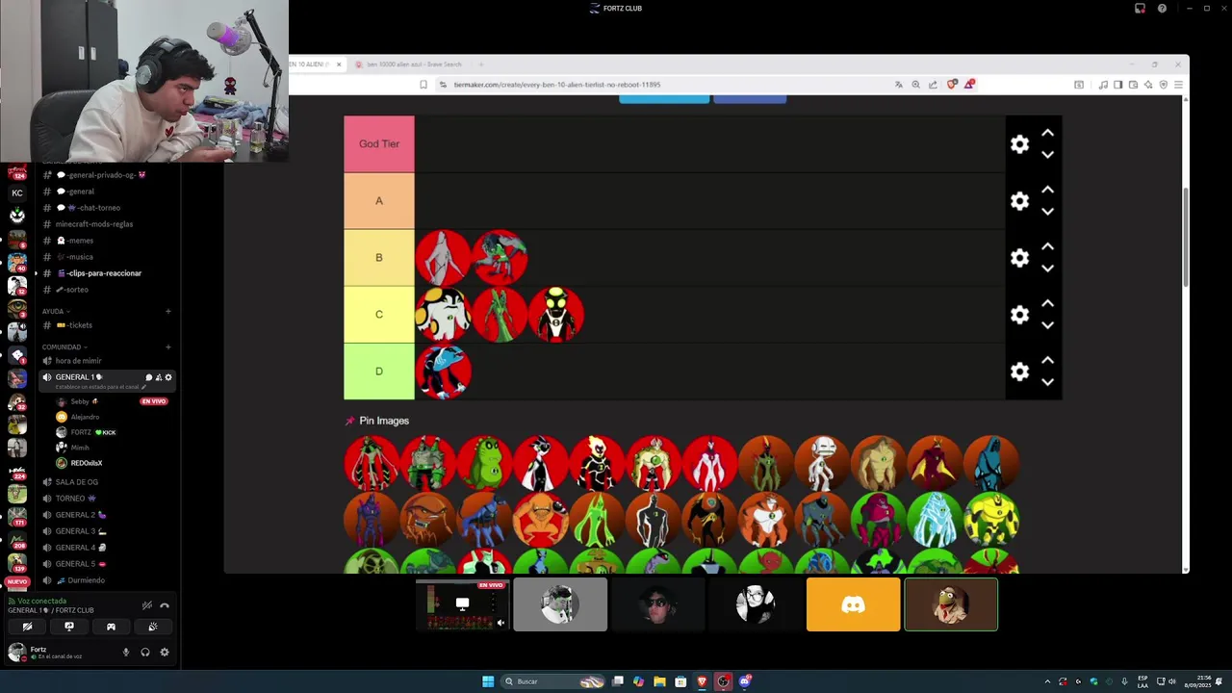Select the first alien in Pin Images pool
The width and height of the screenshot is (1232, 693).
click(x=372, y=463)
